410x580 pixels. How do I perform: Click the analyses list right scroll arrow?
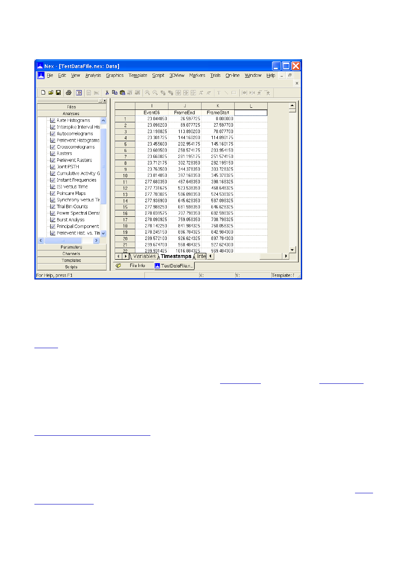[96, 240]
